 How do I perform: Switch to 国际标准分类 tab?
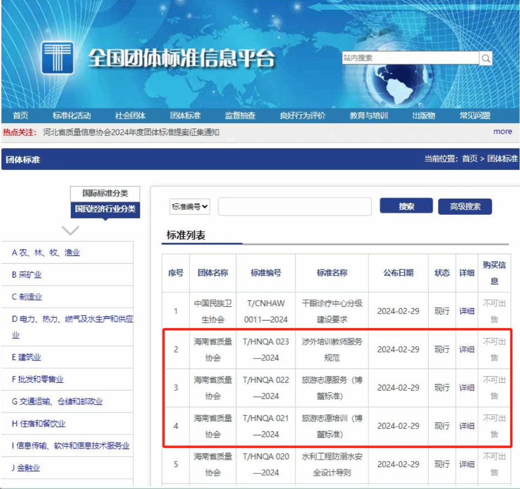click(x=105, y=193)
